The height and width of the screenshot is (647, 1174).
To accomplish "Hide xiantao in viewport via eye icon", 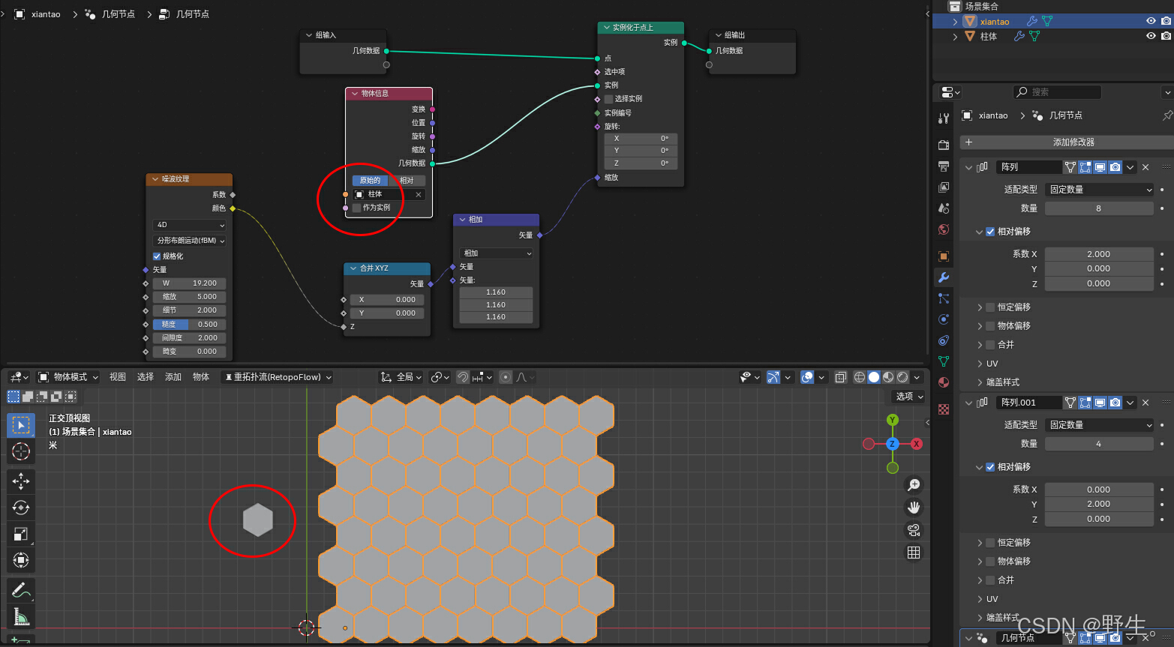I will 1151,21.
